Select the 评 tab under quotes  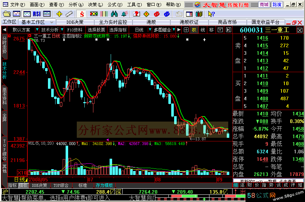[293, 185]
